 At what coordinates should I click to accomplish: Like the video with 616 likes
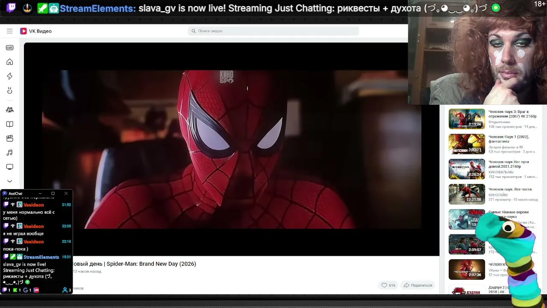(x=388, y=285)
